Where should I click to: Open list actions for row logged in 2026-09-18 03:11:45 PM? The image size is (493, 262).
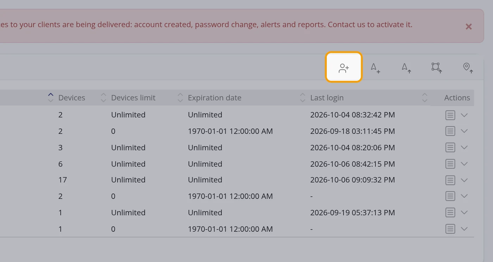[x=450, y=131]
